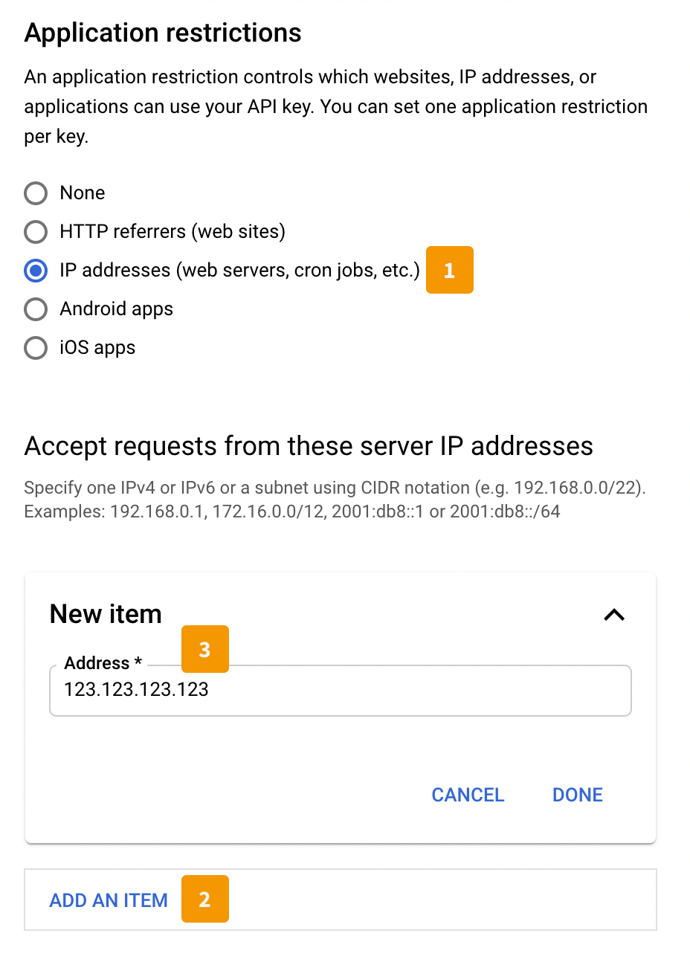
Task: Click ADD AN ITEM
Action: (109, 900)
